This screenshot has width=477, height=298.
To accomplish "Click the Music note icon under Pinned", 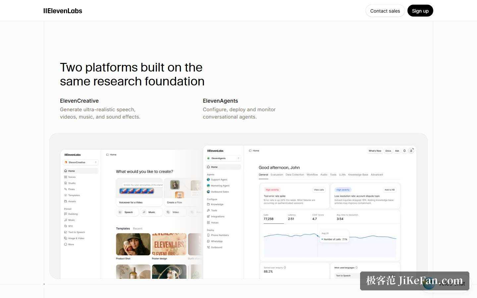I will [x=66, y=220].
